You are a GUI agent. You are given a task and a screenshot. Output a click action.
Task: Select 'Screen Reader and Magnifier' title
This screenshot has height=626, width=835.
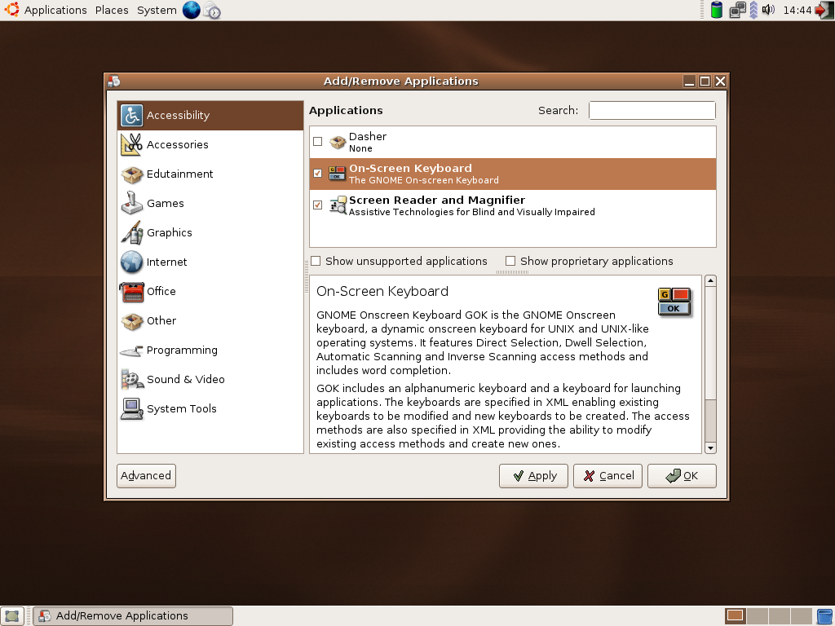[437, 201]
